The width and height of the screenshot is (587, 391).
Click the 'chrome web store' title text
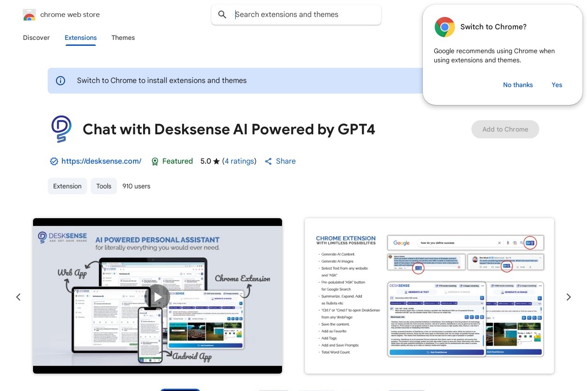pyautogui.click(x=70, y=15)
